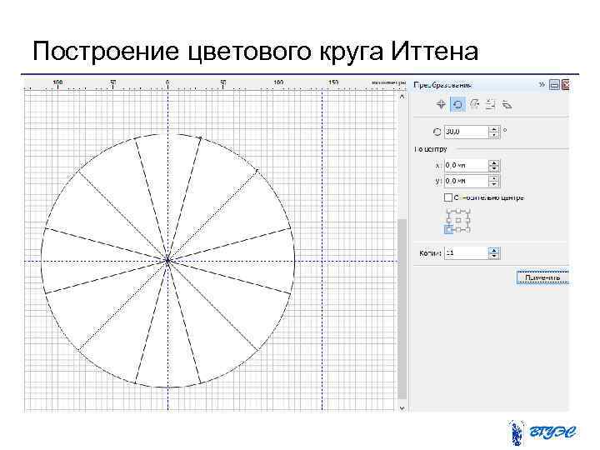Select top-middle anchor point in origin grid
Screen dimensions: 600x450
click(458, 211)
